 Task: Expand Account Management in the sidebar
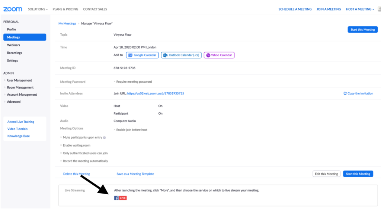(x=22, y=95)
